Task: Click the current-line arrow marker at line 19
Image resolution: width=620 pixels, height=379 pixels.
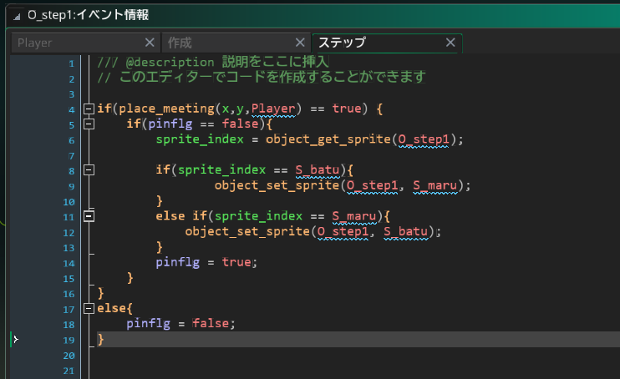Action: (x=15, y=339)
